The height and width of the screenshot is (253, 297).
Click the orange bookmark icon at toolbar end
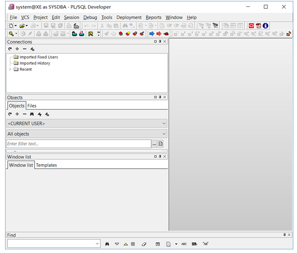pyautogui.click(x=289, y=34)
